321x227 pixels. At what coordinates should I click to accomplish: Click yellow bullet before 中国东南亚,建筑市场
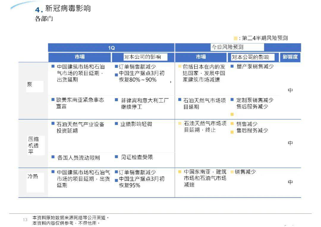[x=180, y=172]
